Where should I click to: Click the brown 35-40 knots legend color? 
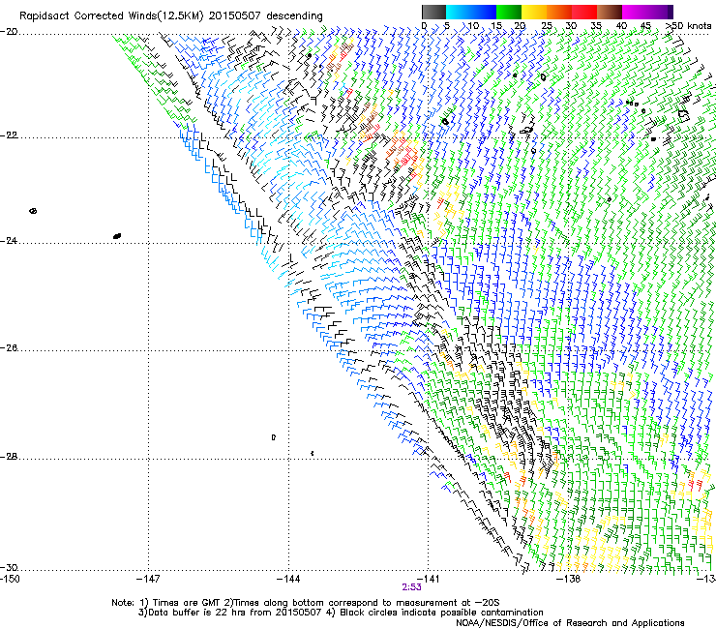coord(610,12)
